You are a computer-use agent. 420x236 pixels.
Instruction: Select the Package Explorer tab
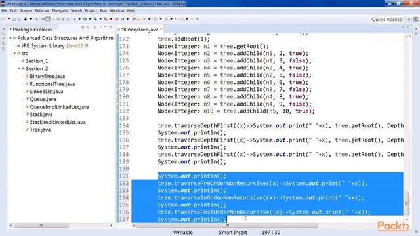point(32,29)
